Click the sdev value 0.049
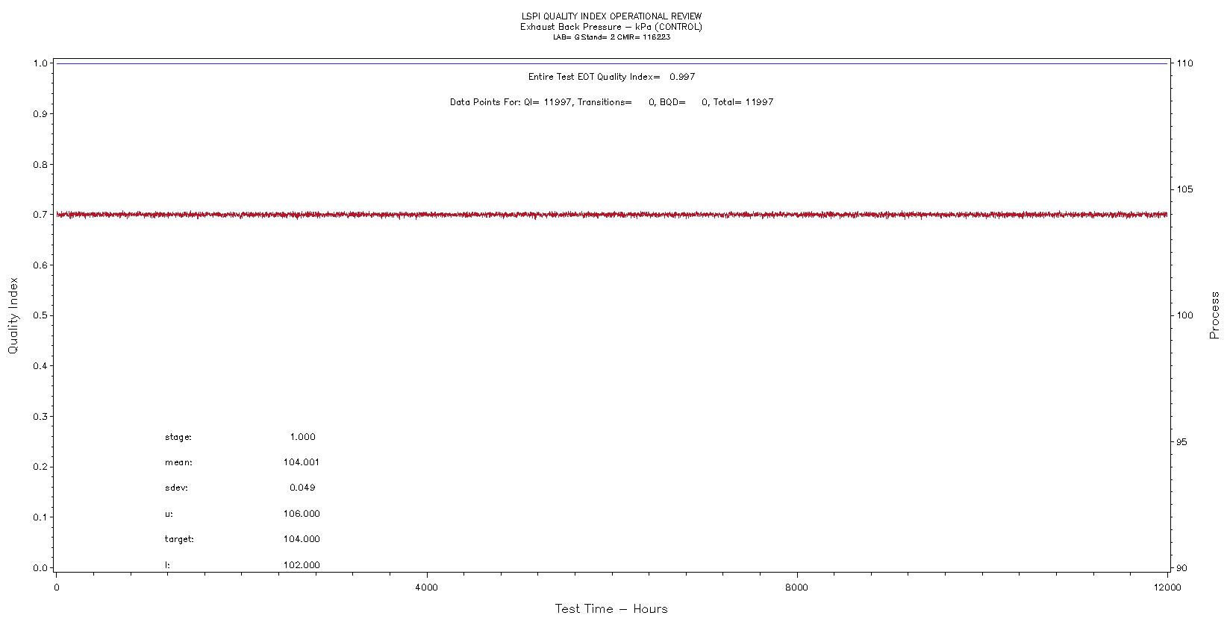Viewport: 1230px width, 630px height. (302, 488)
